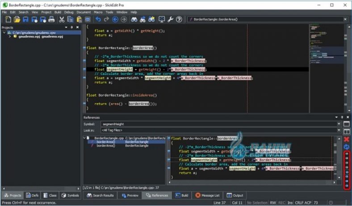Screen dimensions: 352x206
Task: Open the Look in tag files dropdown
Action: tap(339, 130)
